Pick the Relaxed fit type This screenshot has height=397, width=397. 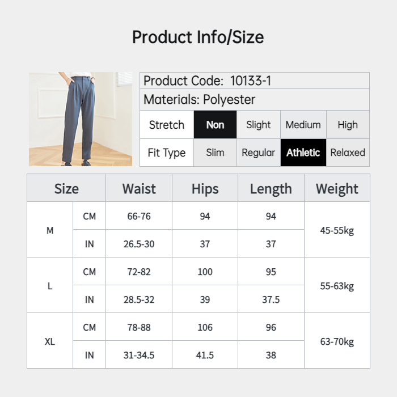(x=348, y=153)
